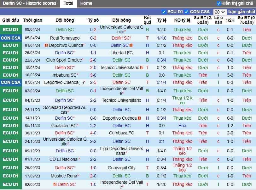Click the Hòa result in the Gualaceo SC row
Screen dimensions: 256x190
click(x=182, y=126)
